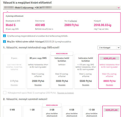The height and width of the screenshot is (117, 123).
Task: Choose the 6 GB internet option
Action: click(72, 111)
